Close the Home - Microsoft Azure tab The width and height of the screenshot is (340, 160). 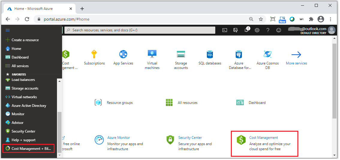point(71,9)
